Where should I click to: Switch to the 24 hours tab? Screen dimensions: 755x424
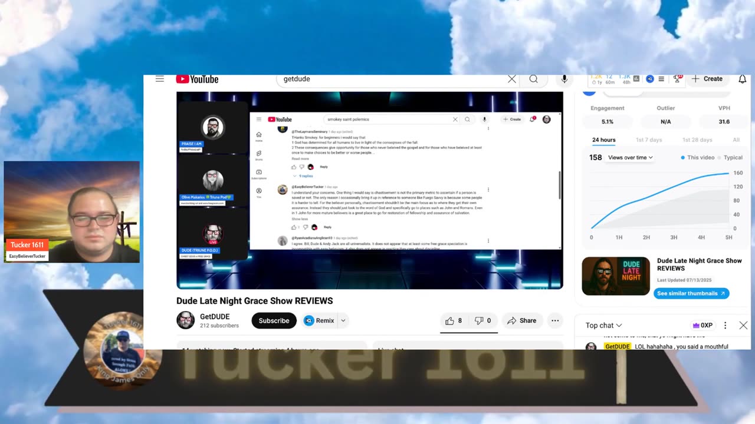[x=603, y=140]
